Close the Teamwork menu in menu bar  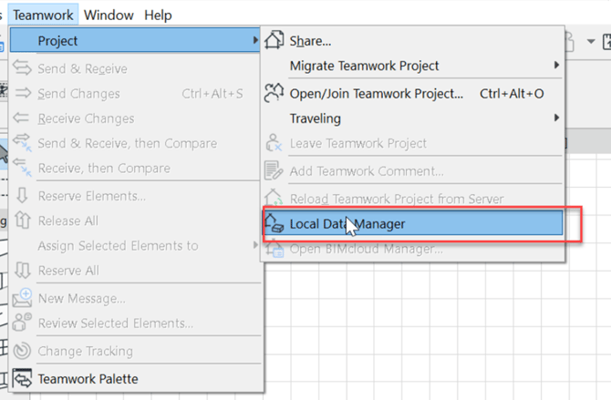click(x=43, y=15)
